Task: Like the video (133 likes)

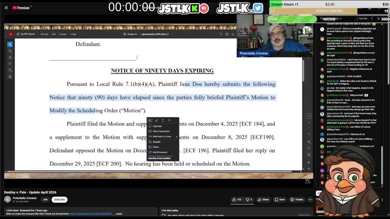Action: click(x=237, y=200)
